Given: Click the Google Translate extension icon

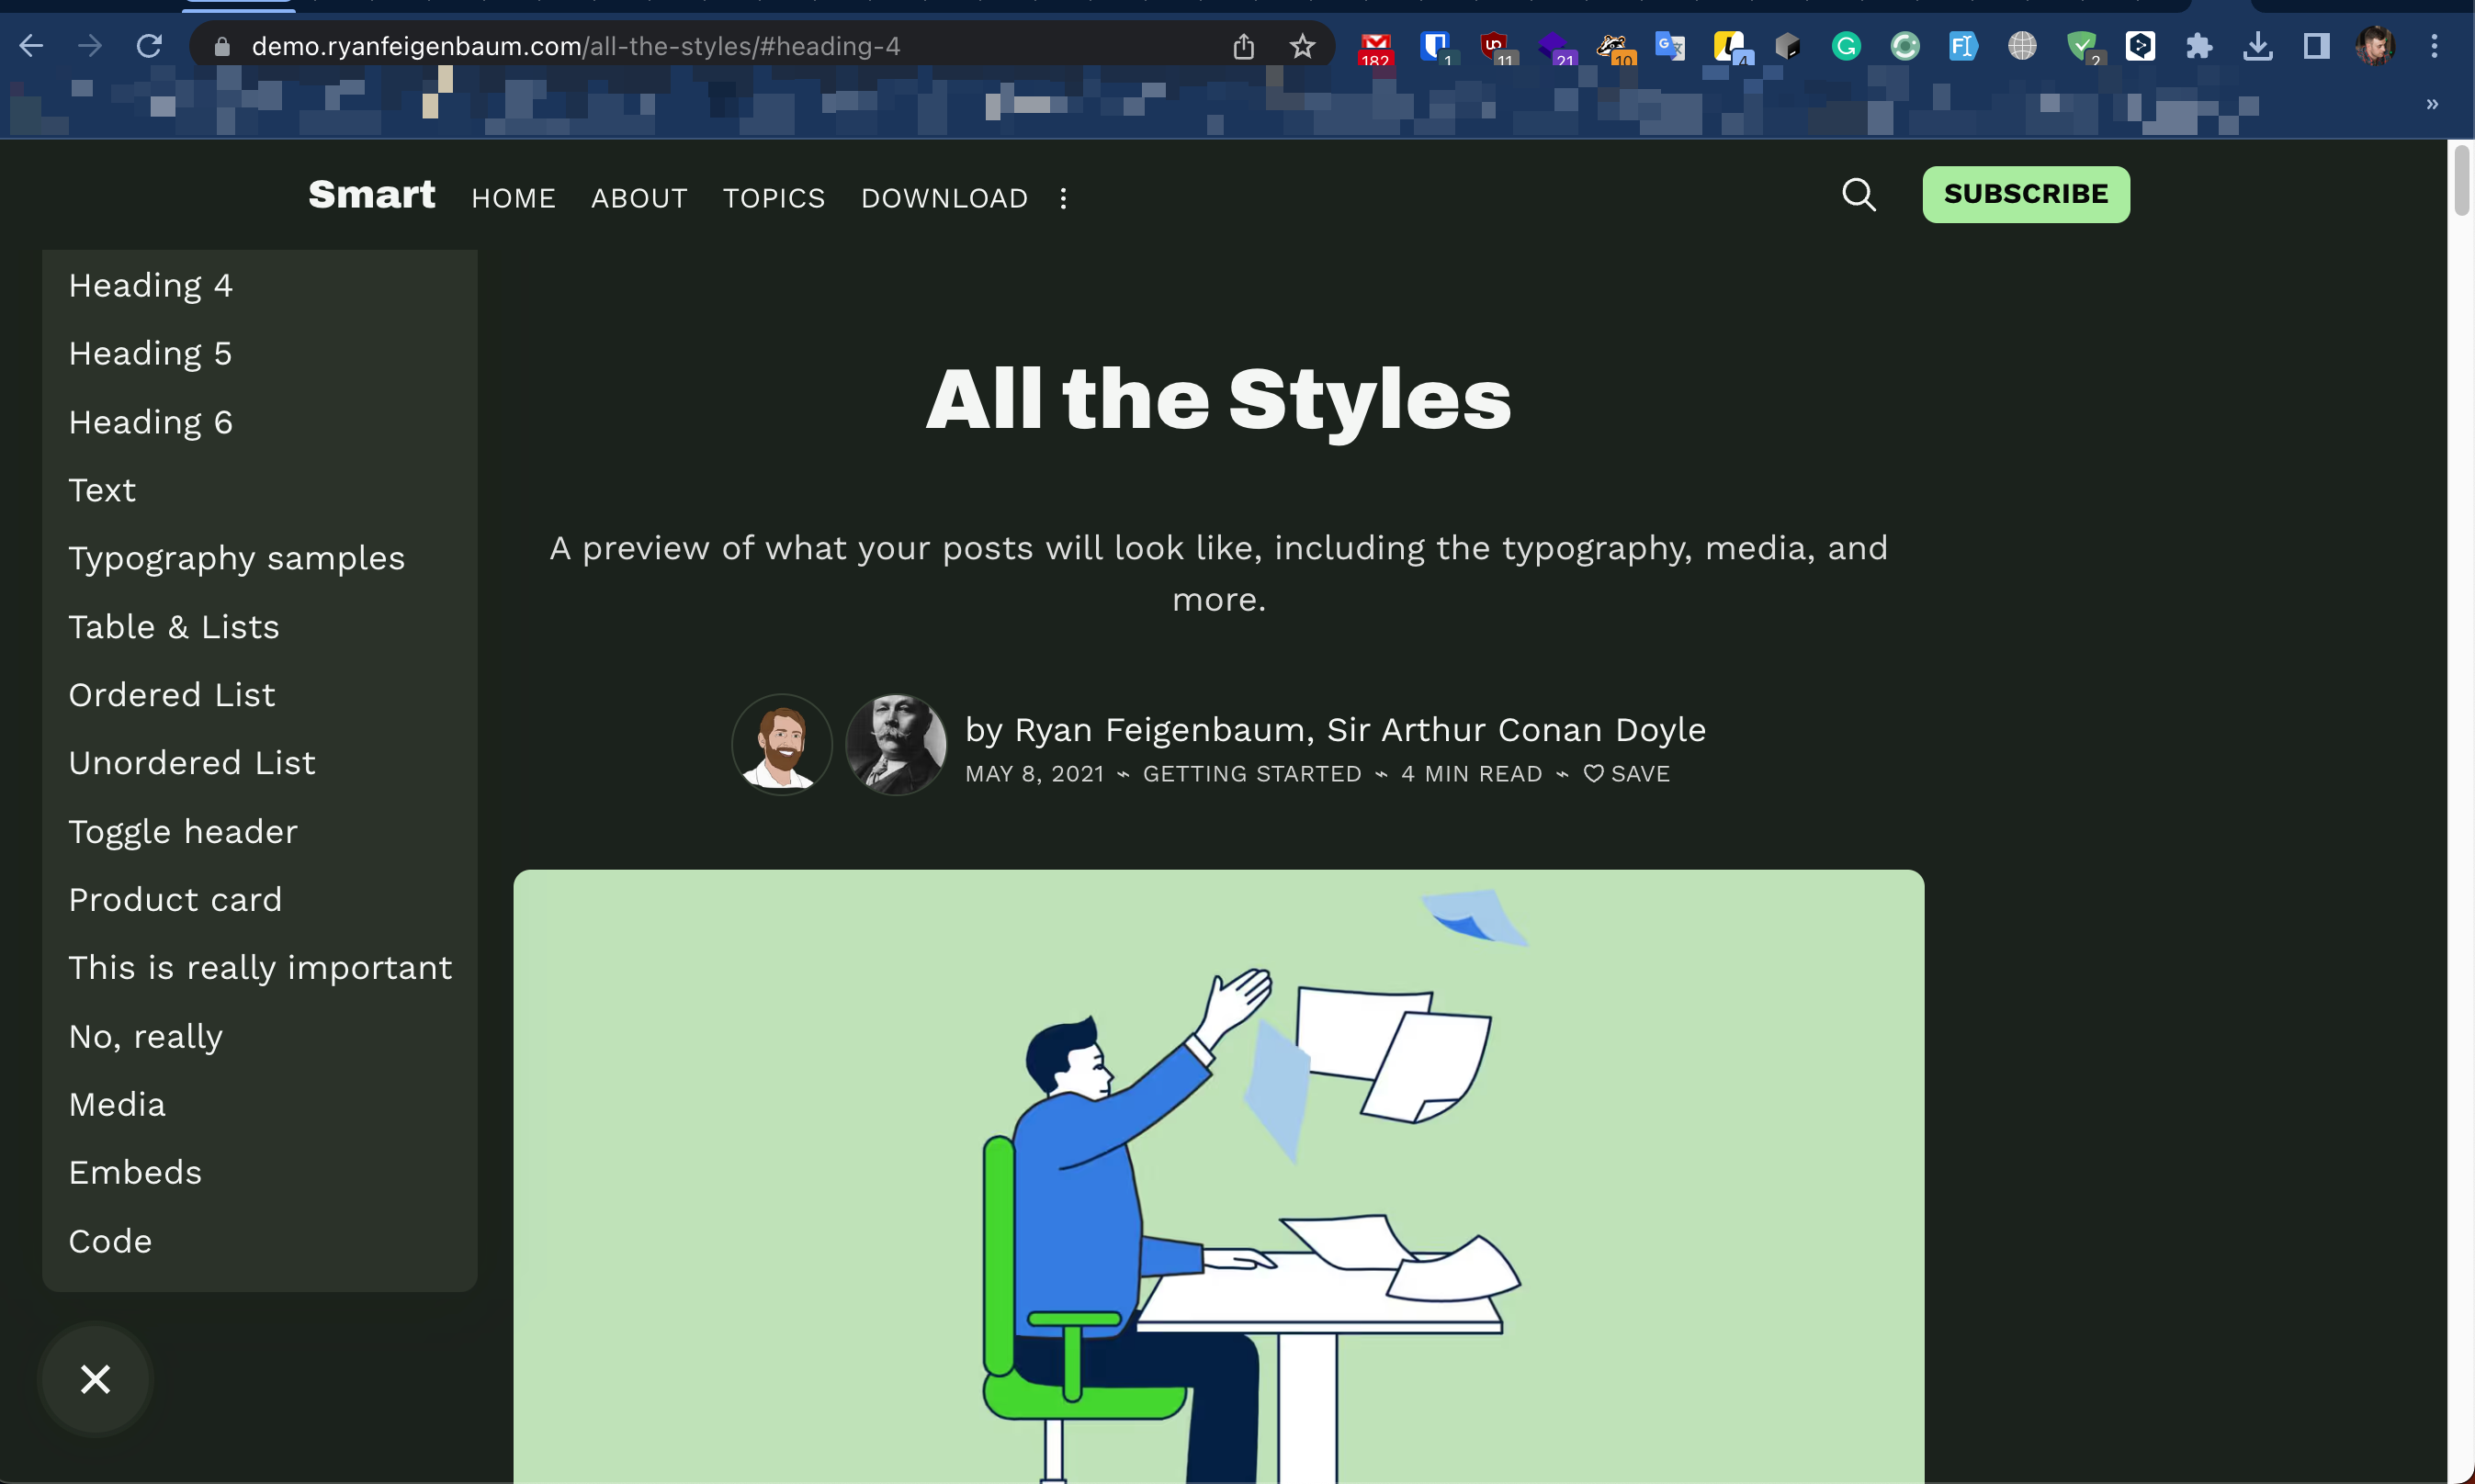Looking at the screenshot, I should click(x=1669, y=46).
